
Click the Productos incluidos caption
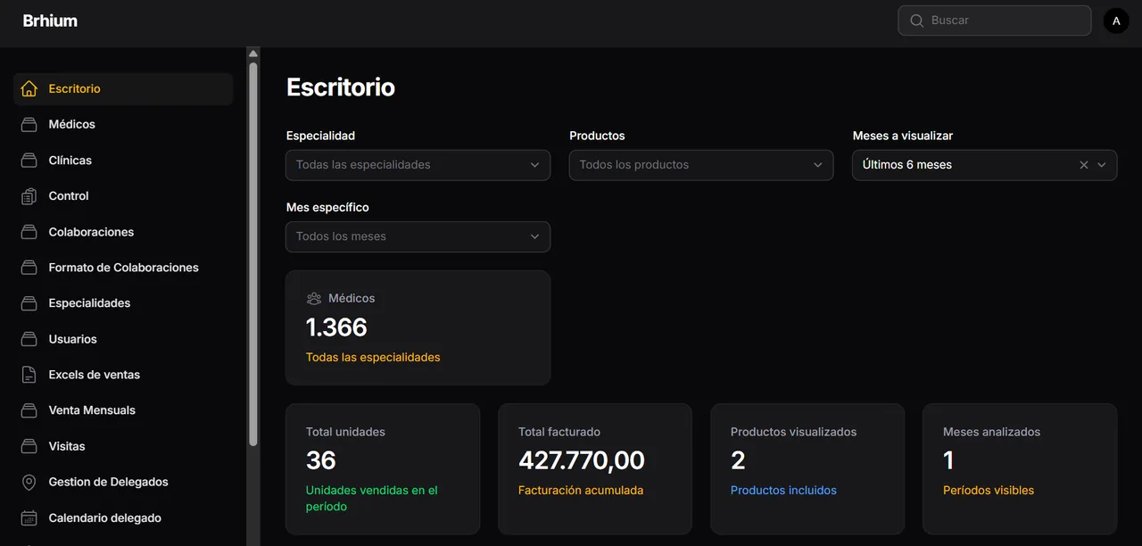pyautogui.click(x=783, y=491)
